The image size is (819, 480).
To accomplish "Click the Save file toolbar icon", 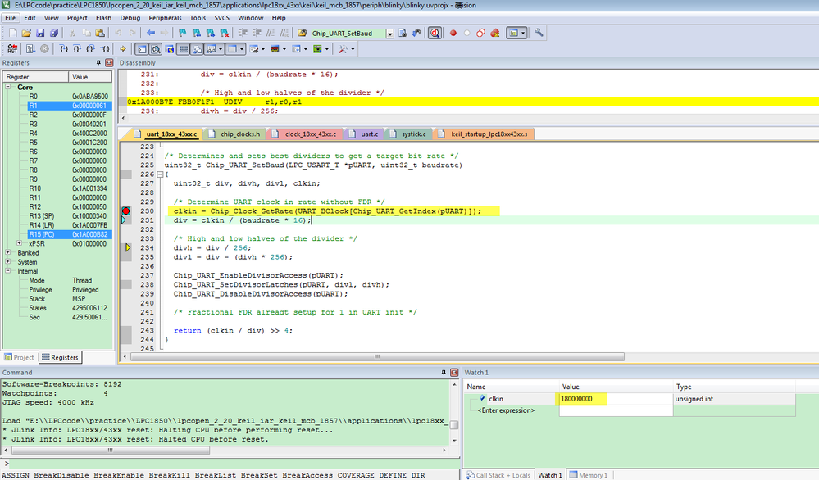I will point(40,33).
